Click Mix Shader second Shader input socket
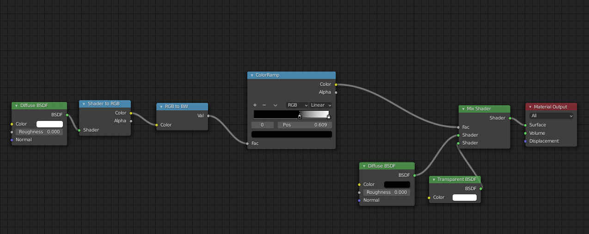The height and width of the screenshot is (234, 589). 459,143
